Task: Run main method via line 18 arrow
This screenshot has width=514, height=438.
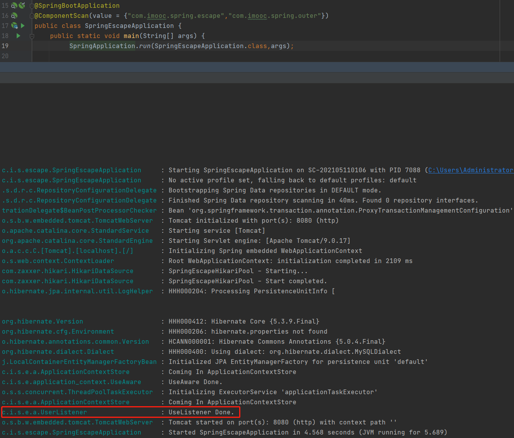Action: (18, 36)
